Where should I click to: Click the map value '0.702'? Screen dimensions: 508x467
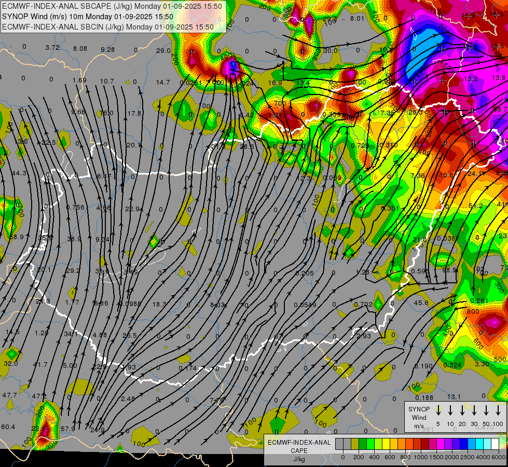[x=363, y=304]
